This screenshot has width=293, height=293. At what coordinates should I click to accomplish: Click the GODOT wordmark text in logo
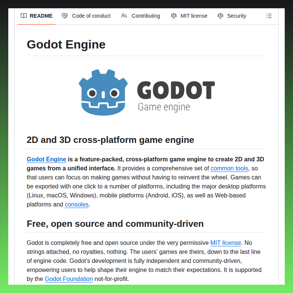[x=176, y=90]
